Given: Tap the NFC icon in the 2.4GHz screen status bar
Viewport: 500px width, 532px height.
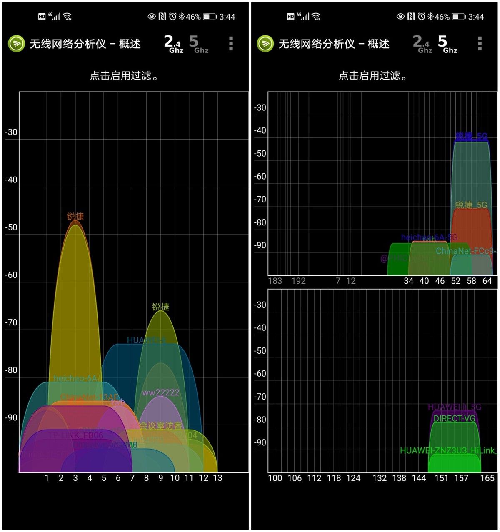Looking at the screenshot, I should point(162,17).
